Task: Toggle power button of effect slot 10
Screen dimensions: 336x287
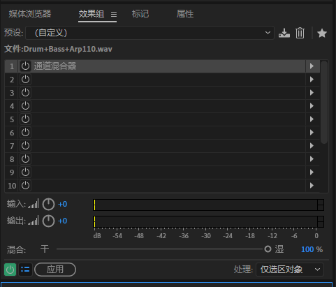Action: coord(25,186)
